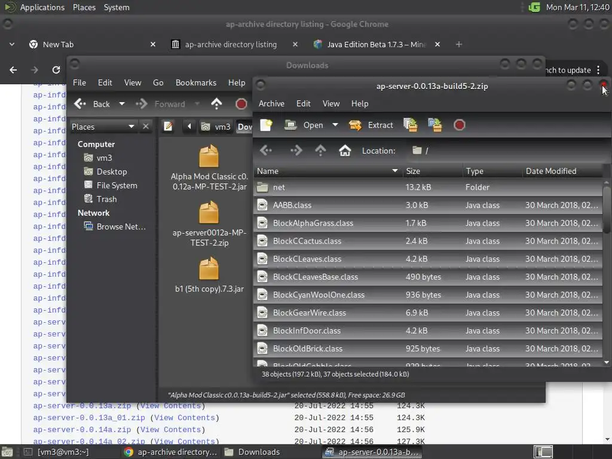
Task: Open the Places sidebar dropdown
Action: [103, 127]
